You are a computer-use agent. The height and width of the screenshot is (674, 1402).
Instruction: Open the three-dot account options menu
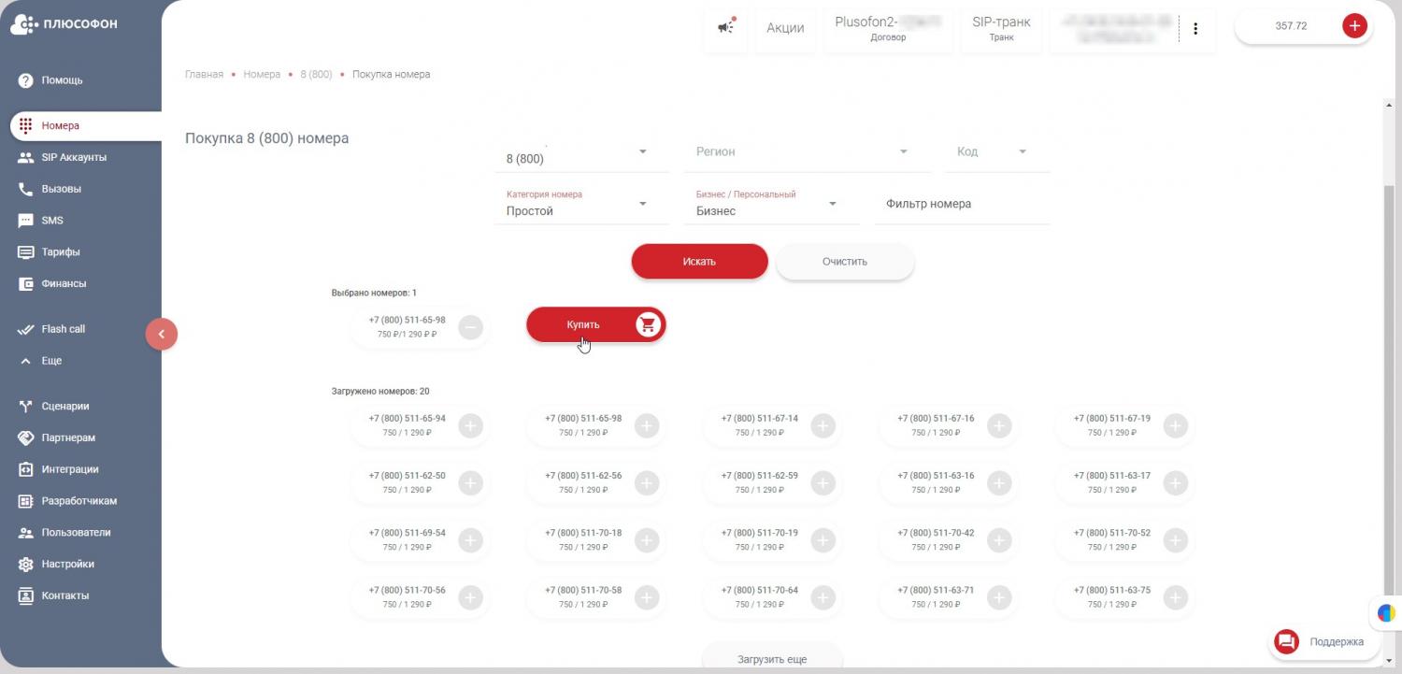click(1195, 29)
